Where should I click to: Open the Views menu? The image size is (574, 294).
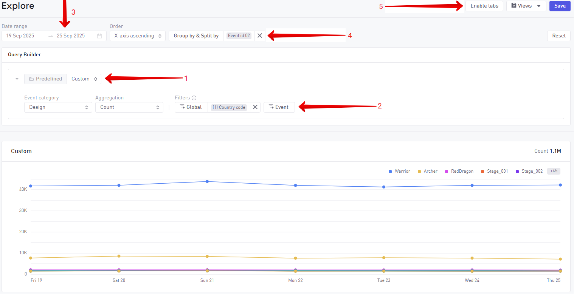click(526, 6)
